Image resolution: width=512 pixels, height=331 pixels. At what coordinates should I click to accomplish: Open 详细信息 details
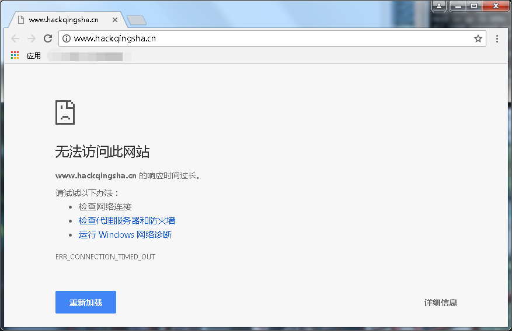pyautogui.click(x=441, y=302)
